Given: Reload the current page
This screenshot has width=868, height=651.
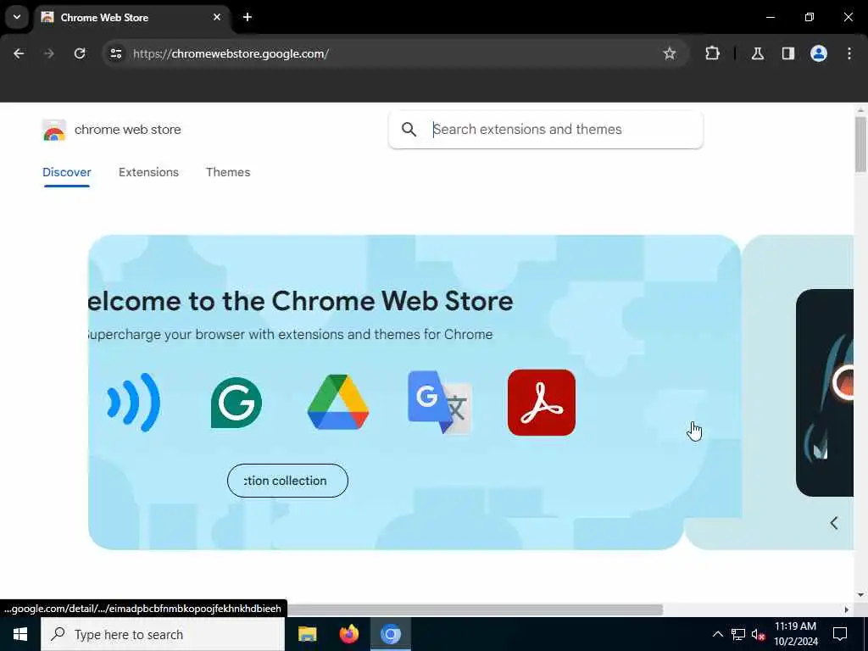Looking at the screenshot, I should (80, 53).
